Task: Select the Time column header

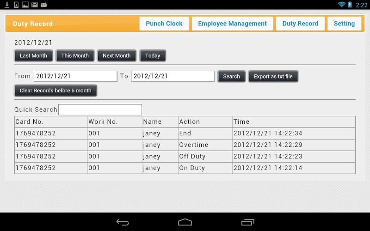Action: [294, 122]
